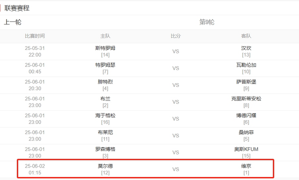Click VS in 布兰 against 克里斯蒂安松 row
The height and width of the screenshot is (180, 299).
click(x=176, y=102)
